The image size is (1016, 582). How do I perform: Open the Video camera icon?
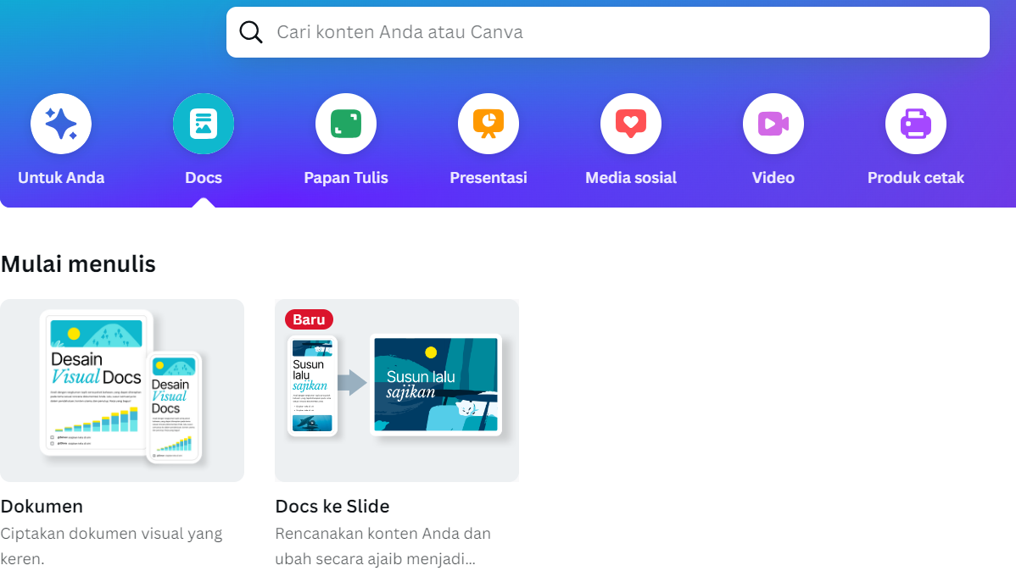coord(773,123)
